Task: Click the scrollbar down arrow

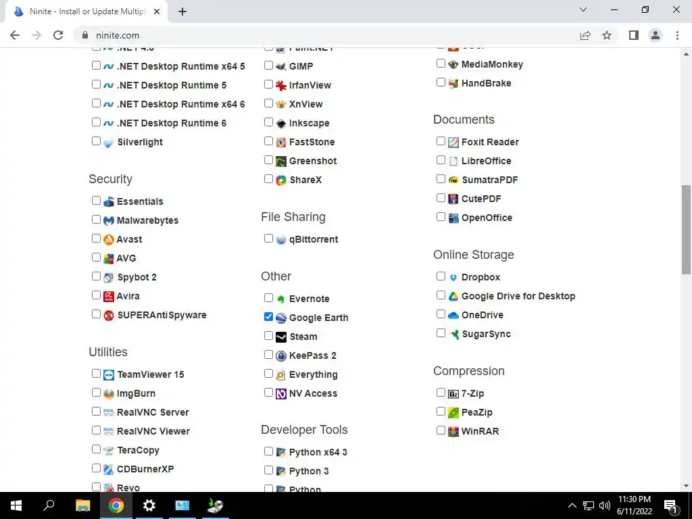Action: coord(686,486)
